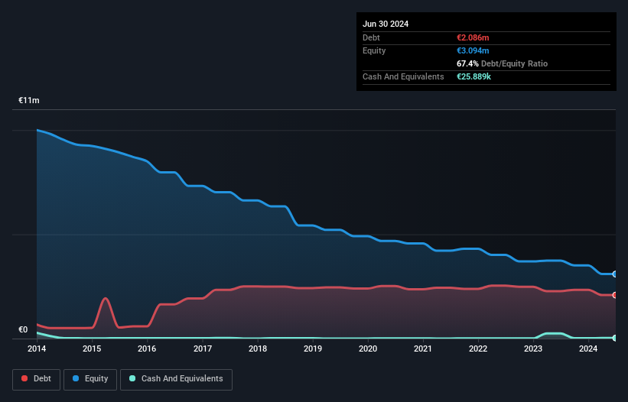
Task: Click the €2.086m debt value
Action: pos(473,37)
